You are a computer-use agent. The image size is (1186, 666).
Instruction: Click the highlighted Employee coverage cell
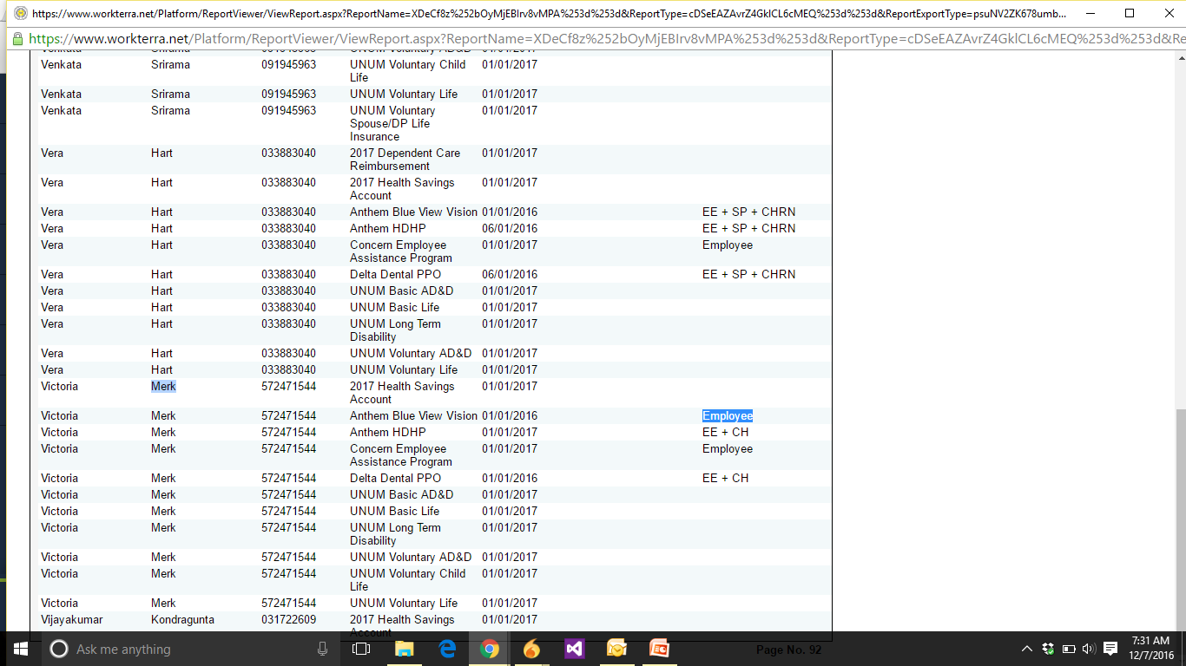pyautogui.click(x=728, y=416)
